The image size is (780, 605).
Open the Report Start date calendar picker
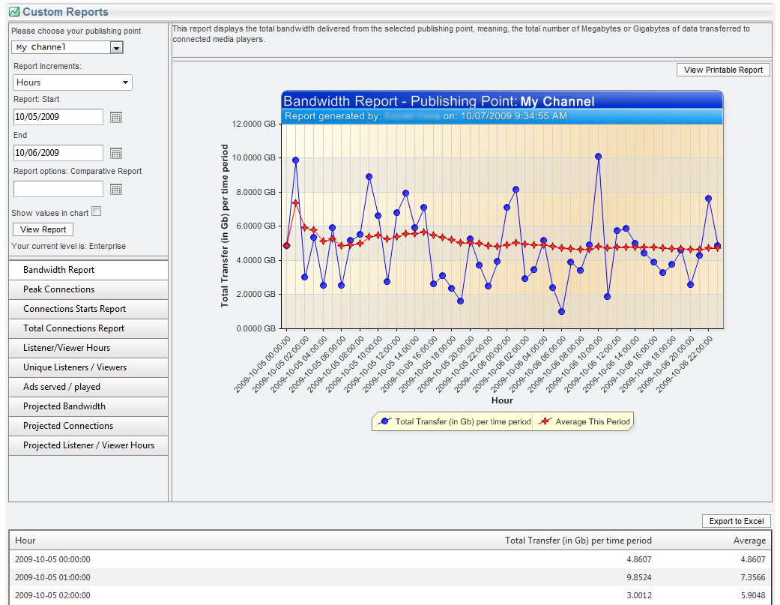point(116,117)
